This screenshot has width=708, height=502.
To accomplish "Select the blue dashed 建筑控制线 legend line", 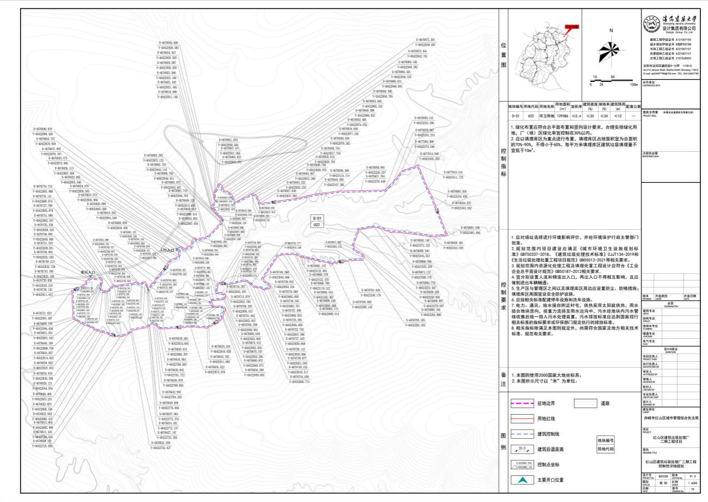I will [x=522, y=434].
